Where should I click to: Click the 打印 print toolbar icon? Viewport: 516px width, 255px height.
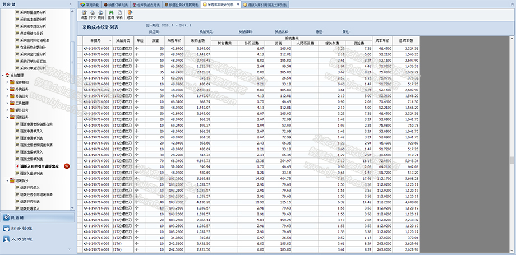click(93, 15)
